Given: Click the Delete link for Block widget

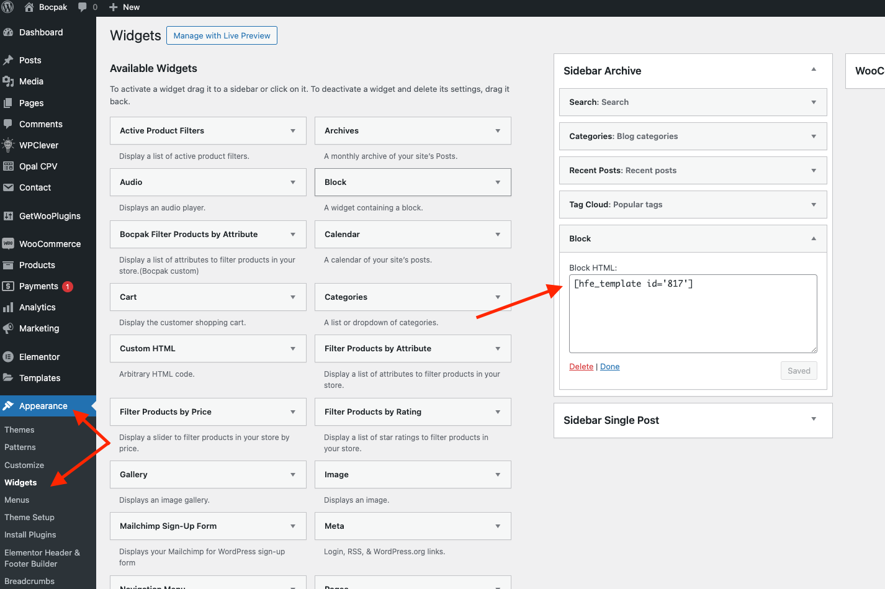Looking at the screenshot, I should tap(581, 367).
